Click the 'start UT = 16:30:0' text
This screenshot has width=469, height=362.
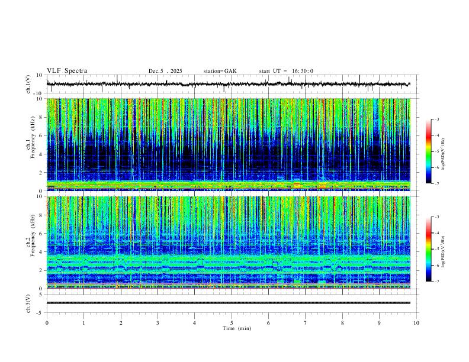286,71
